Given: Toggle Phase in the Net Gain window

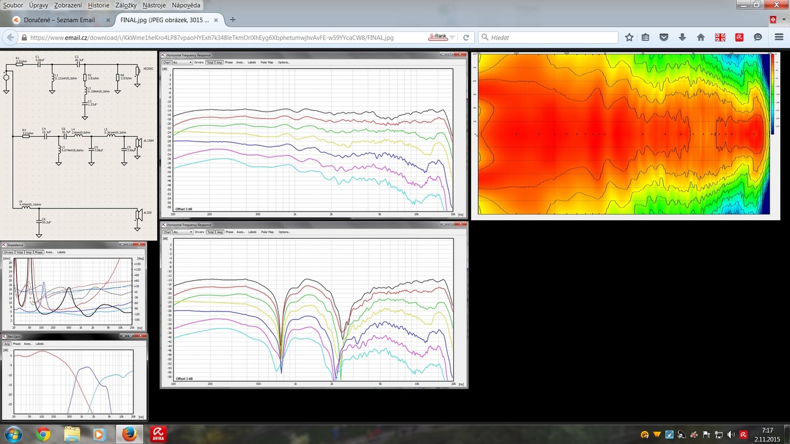Looking at the screenshot, I should pos(17,343).
